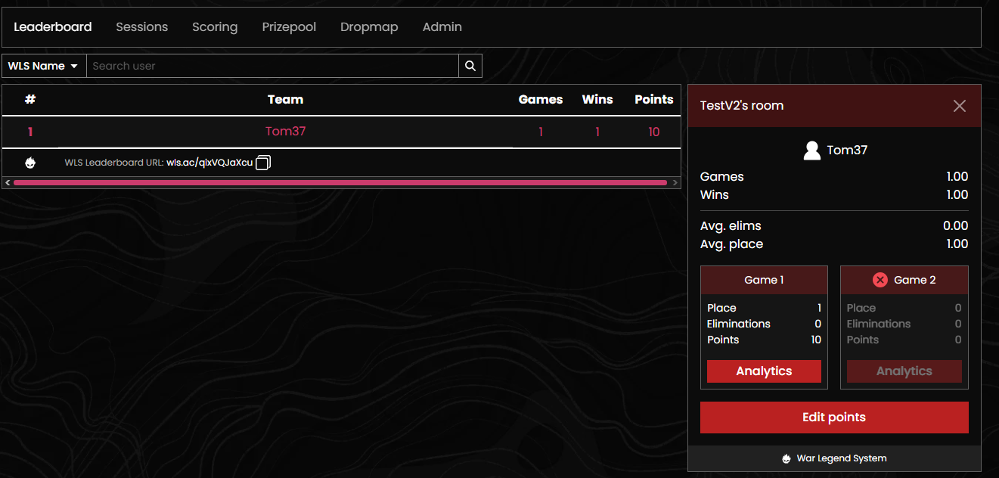Viewport: 999px width, 478px height.
Task: Switch to the Sessions tab
Action: (x=141, y=27)
